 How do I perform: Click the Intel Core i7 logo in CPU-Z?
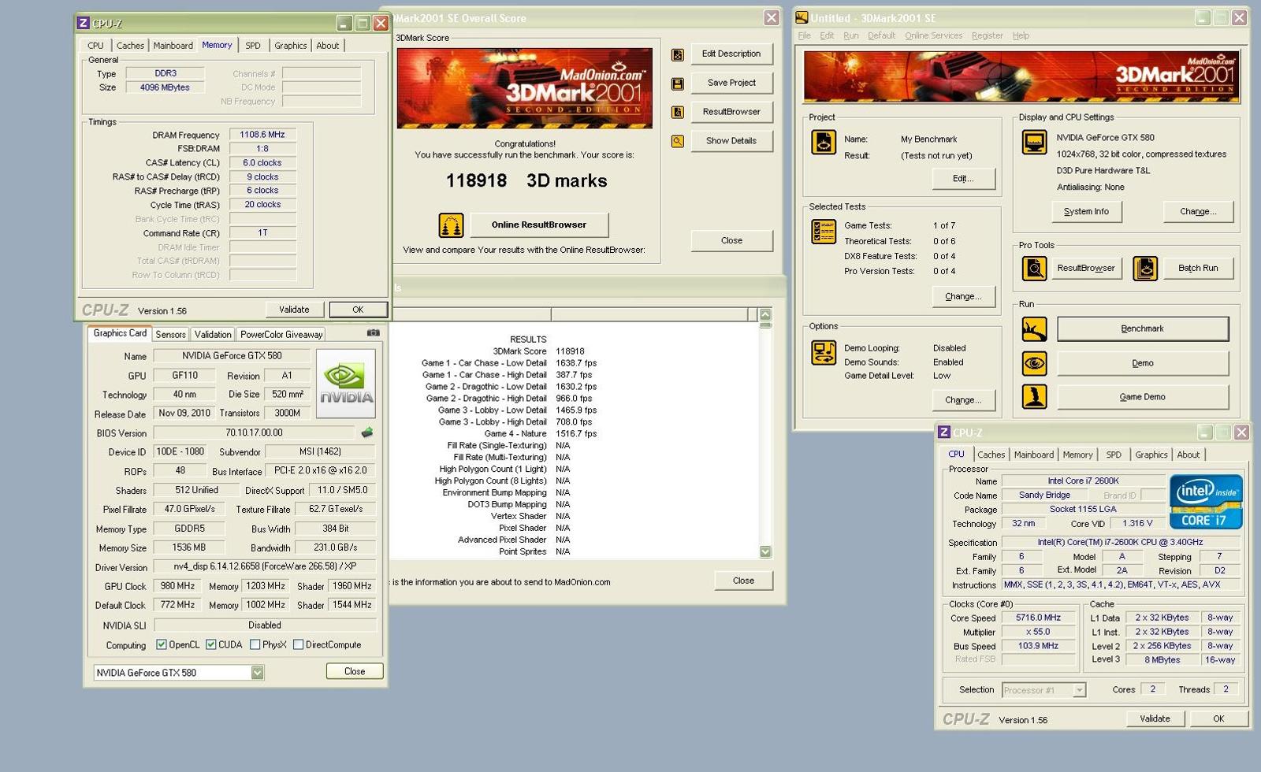1206,501
